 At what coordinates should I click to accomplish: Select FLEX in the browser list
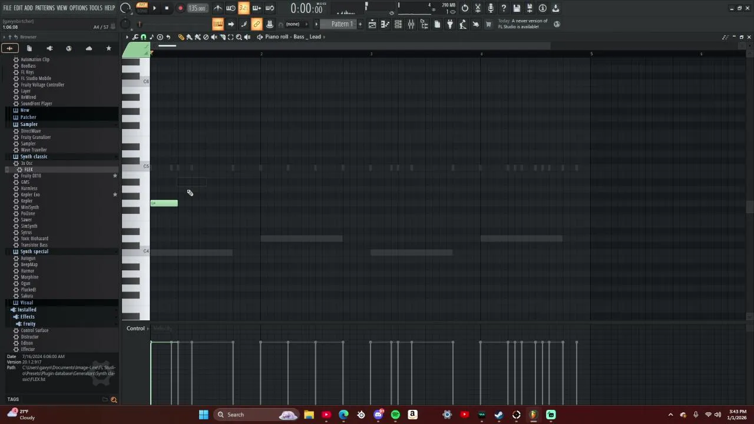click(28, 170)
